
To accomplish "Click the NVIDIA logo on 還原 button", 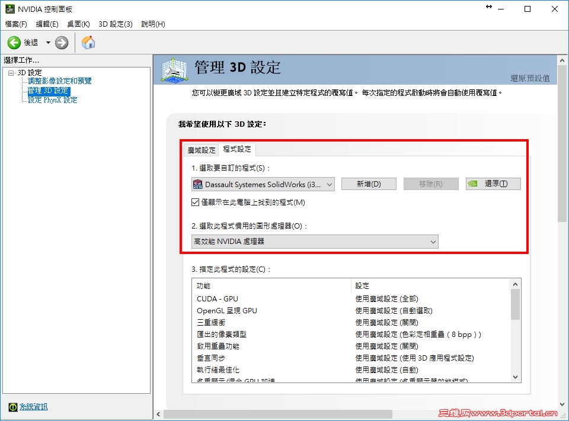I will click(x=472, y=184).
